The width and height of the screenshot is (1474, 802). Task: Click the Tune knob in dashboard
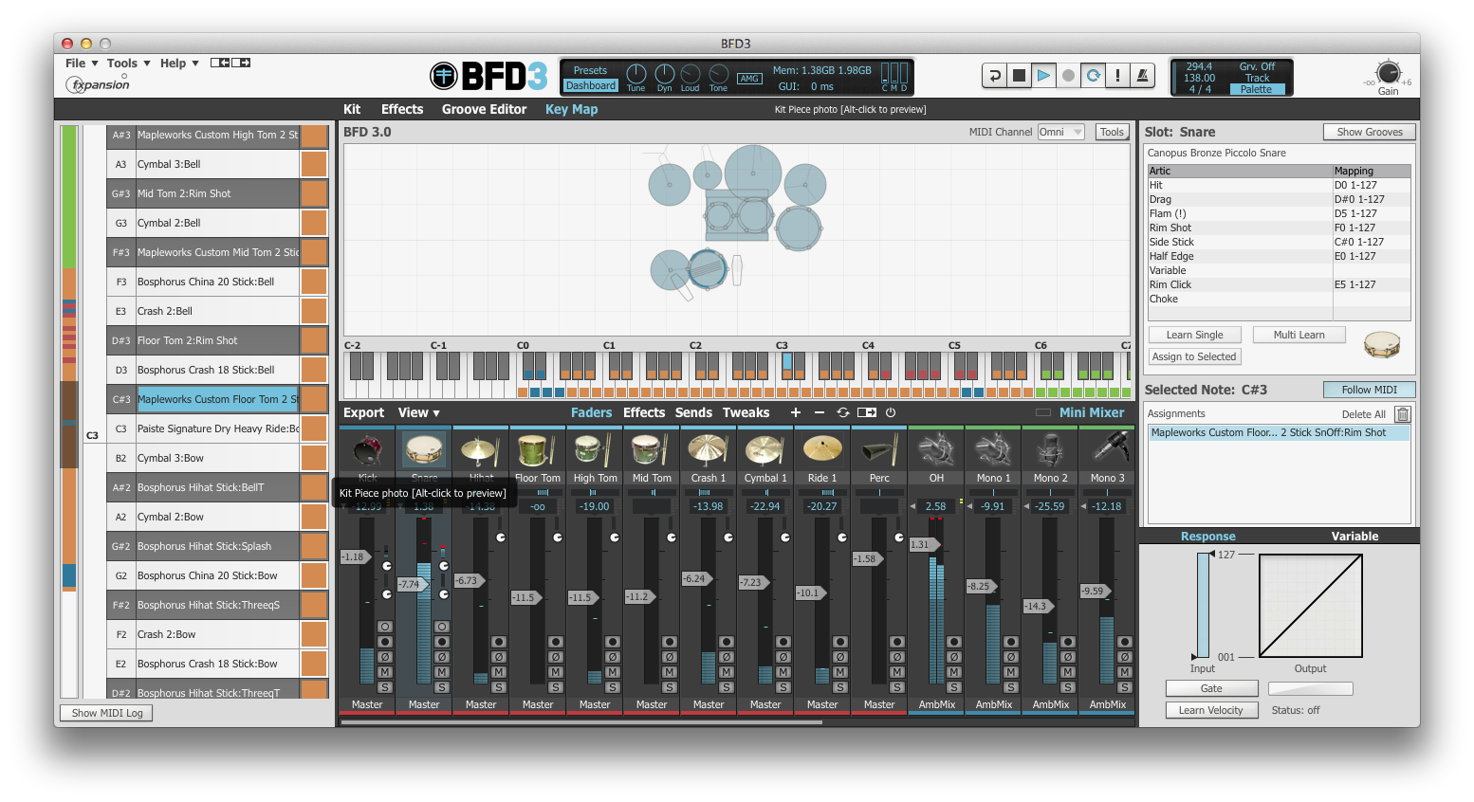[x=636, y=73]
